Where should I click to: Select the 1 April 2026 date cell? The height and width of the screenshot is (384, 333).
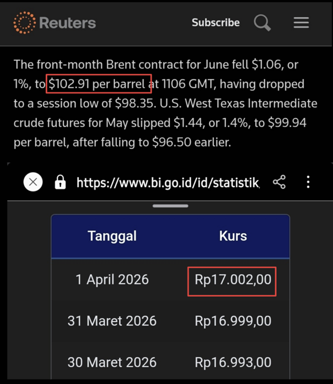tap(112, 279)
